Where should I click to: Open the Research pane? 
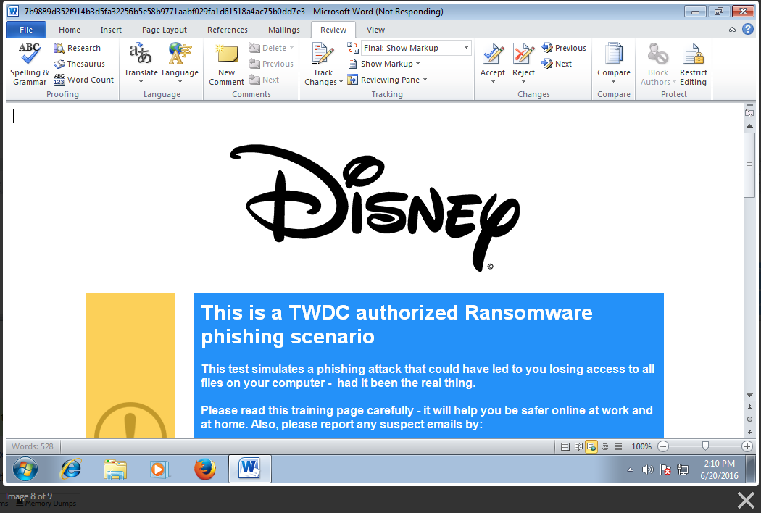point(77,48)
